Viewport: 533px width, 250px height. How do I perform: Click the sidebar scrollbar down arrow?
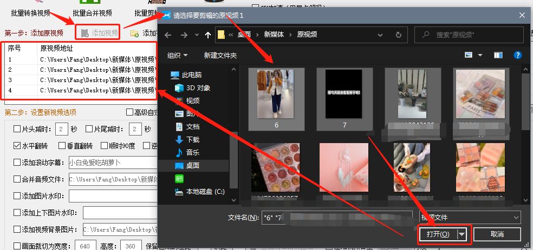(x=233, y=200)
